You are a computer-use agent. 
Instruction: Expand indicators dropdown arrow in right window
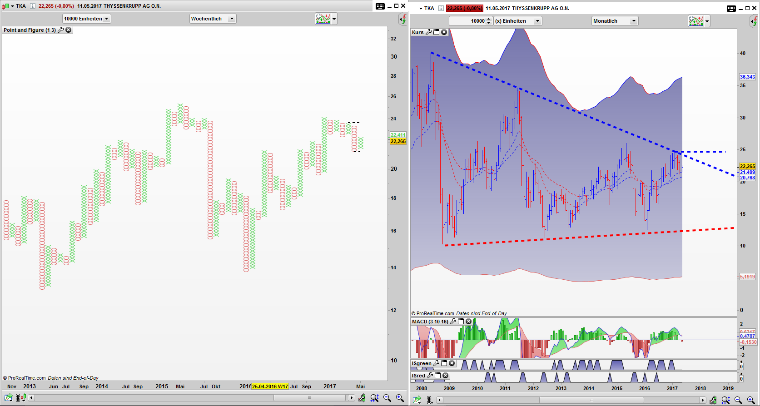click(x=707, y=21)
